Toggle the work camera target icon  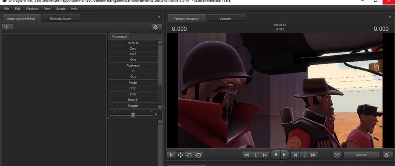pos(337,155)
